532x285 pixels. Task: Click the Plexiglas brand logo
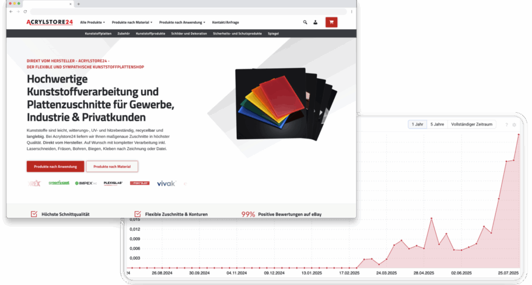point(113,183)
